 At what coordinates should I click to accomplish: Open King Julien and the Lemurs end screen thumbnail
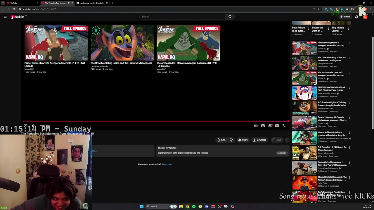point(122,43)
